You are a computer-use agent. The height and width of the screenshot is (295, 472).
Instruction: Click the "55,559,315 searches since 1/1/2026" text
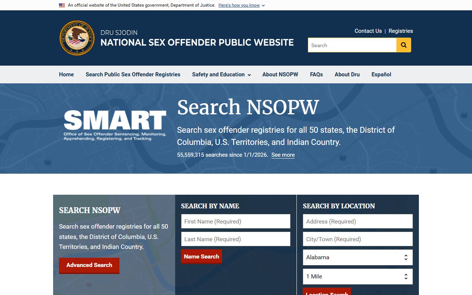[222, 155]
